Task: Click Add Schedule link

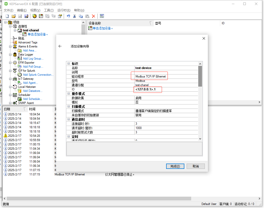Action: click(x=33, y=99)
